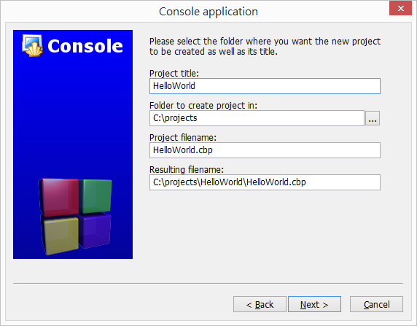
Task: Click the Project title label
Action: [174, 73]
